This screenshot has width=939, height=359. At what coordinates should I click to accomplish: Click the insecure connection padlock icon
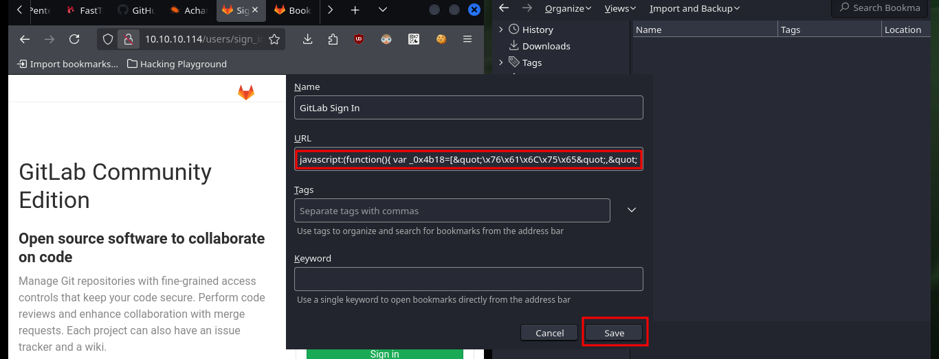pyautogui.click(x=127, y=39)
